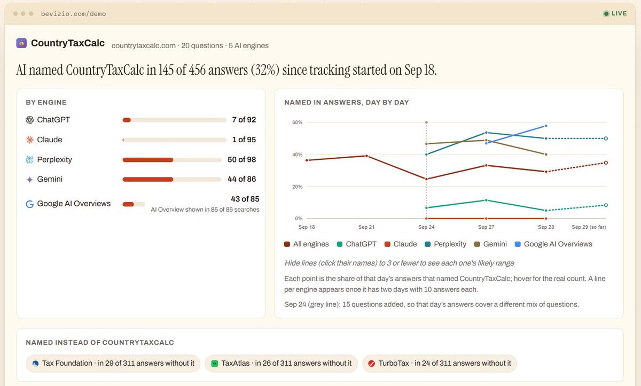Viewport: 641px width, 386px height.
Task: Click the Tax Foundation chip icon
Action: [x=35, y=364]
